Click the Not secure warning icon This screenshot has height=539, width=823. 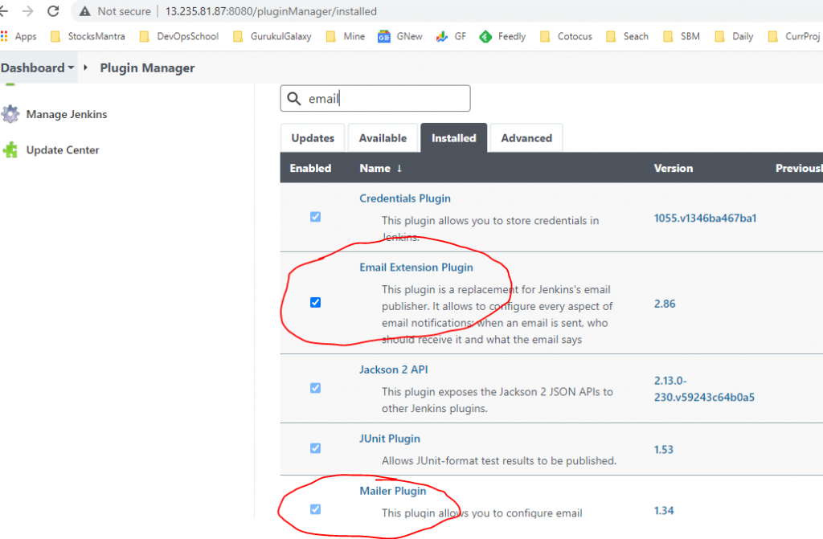(x=84, y=11)
